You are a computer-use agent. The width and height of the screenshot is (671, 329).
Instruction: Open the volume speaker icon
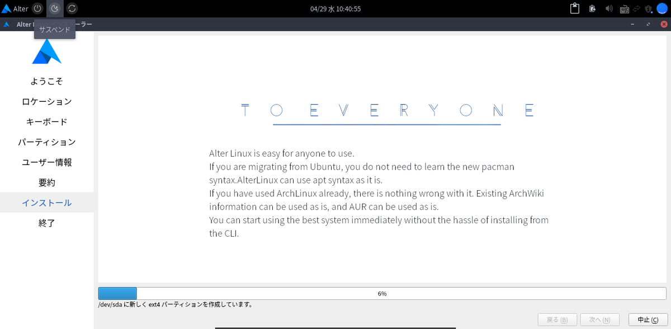pyautogui.click(x=609, y=8)
